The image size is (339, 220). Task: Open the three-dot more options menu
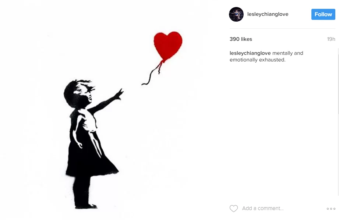coord(331,209)
